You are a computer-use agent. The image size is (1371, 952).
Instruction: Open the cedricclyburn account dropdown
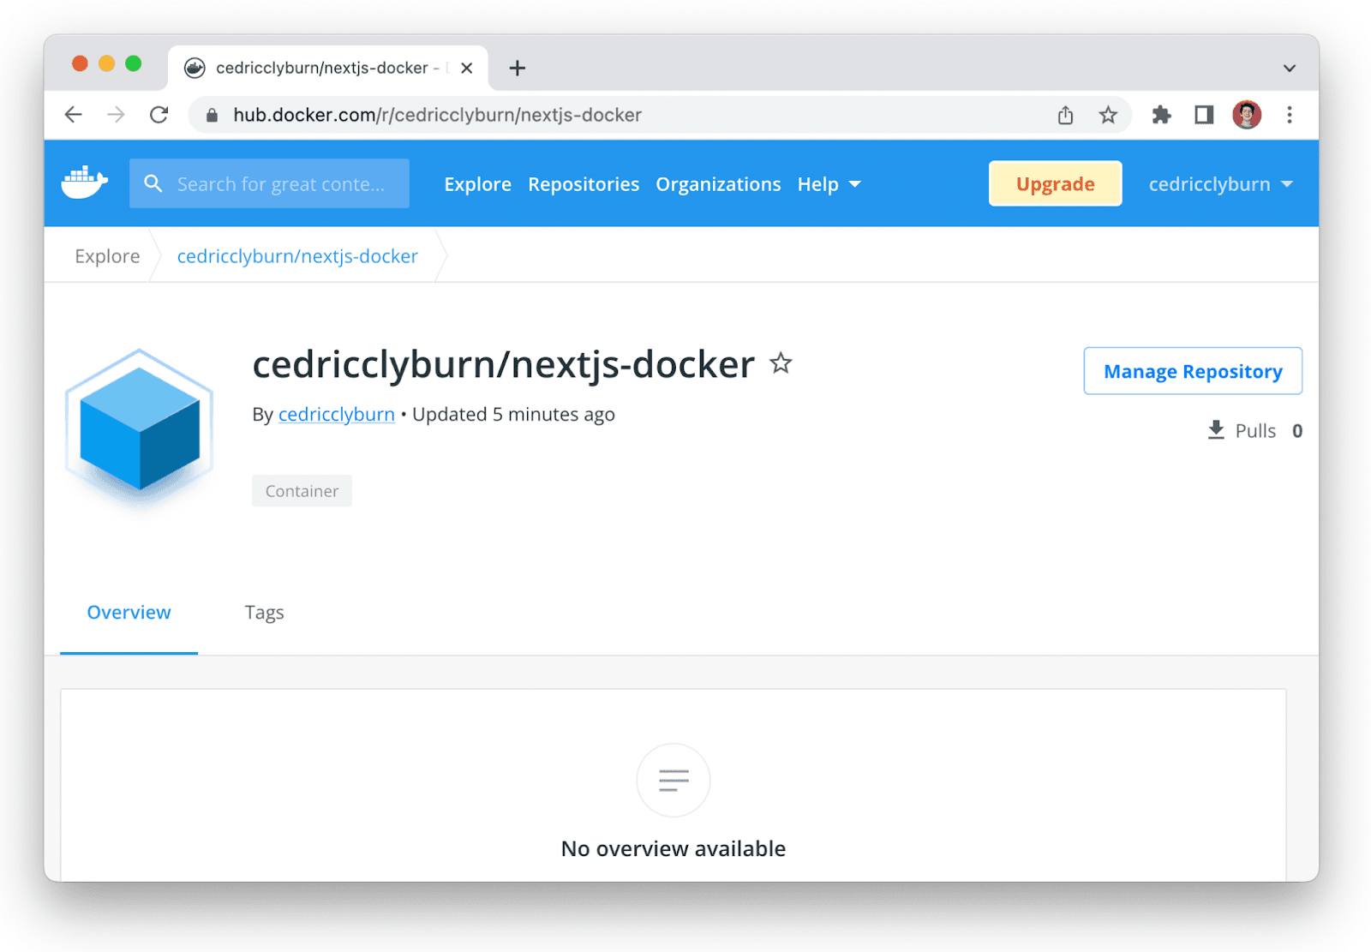click(1220, 184)
